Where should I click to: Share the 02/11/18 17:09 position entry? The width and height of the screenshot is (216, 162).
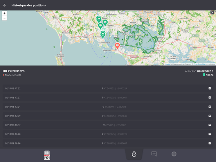(209, 116)
